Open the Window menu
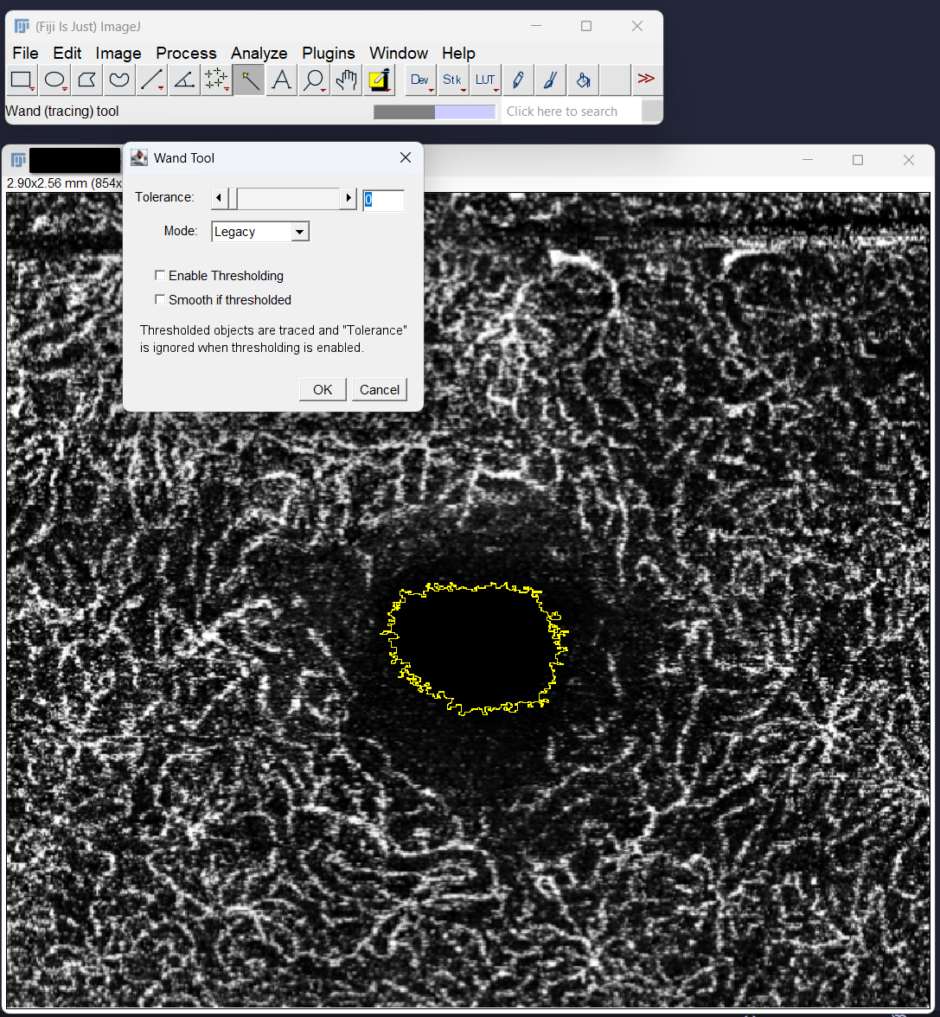This screenshot has width=940, height=1017. click(399, 54)
